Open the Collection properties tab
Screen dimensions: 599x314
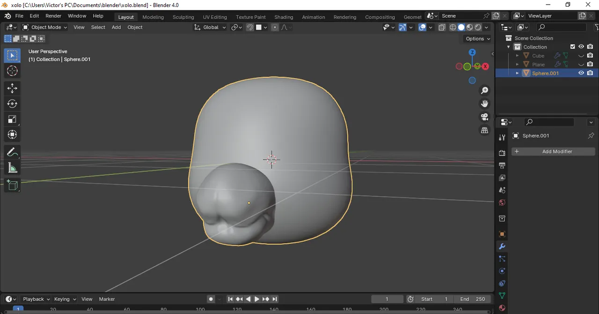pyautogui.click(x=502, y=218)
